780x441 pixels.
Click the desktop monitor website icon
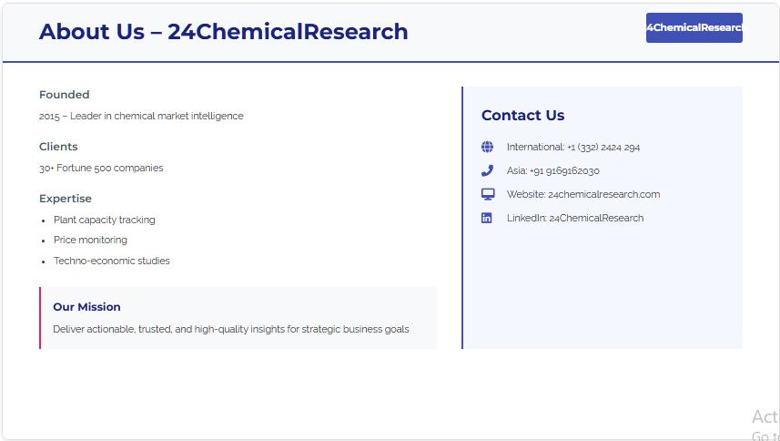coord(487,194)
